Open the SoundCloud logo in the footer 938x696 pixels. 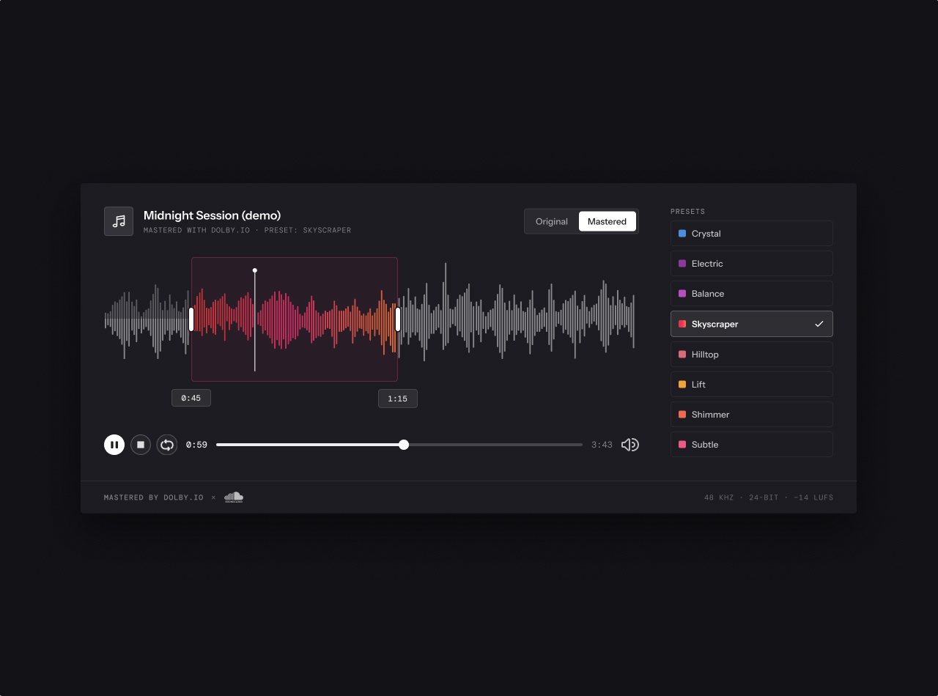234,497
